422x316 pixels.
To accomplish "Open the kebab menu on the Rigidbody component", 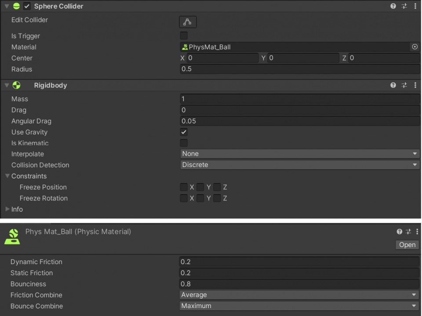I will [415, 85].
